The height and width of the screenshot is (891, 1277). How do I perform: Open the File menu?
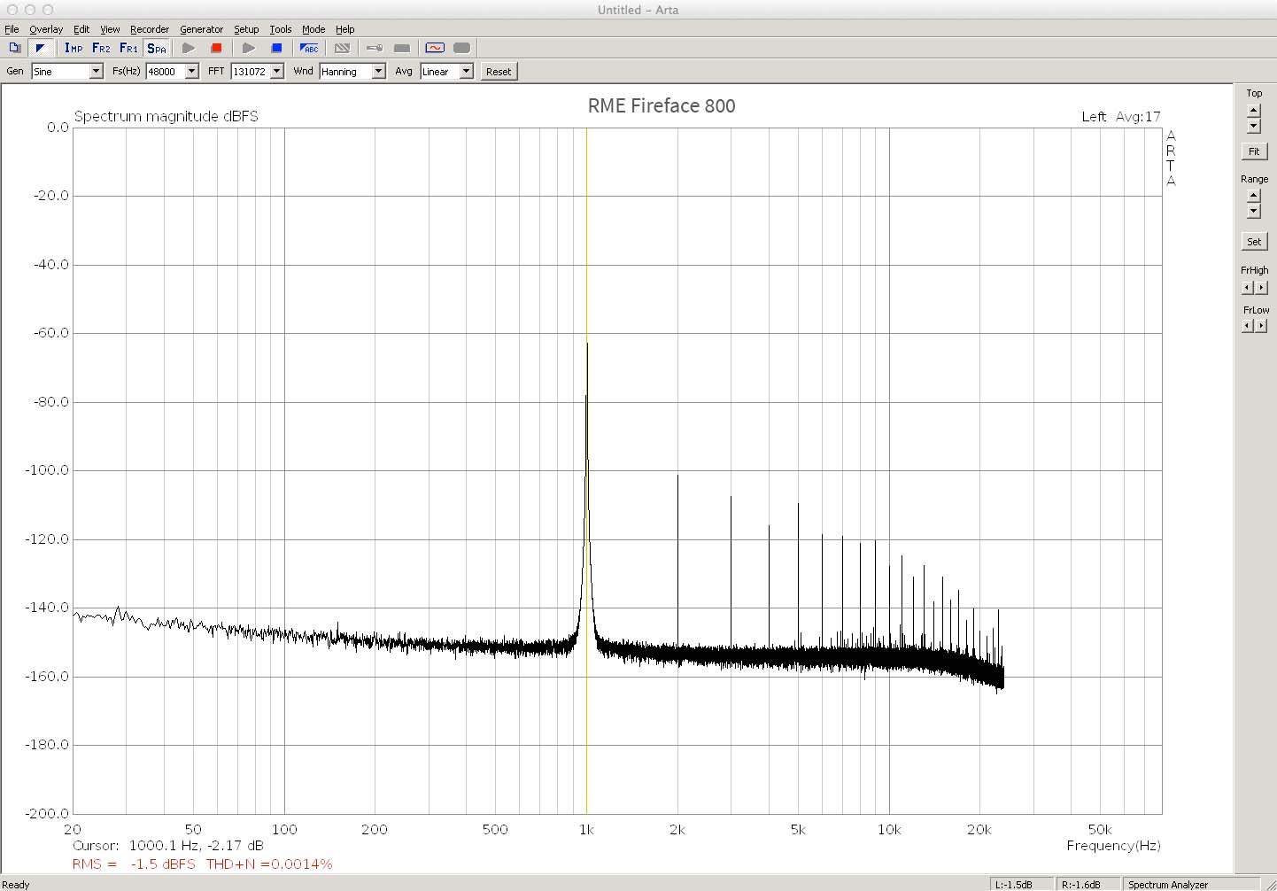tap(12, 29)
